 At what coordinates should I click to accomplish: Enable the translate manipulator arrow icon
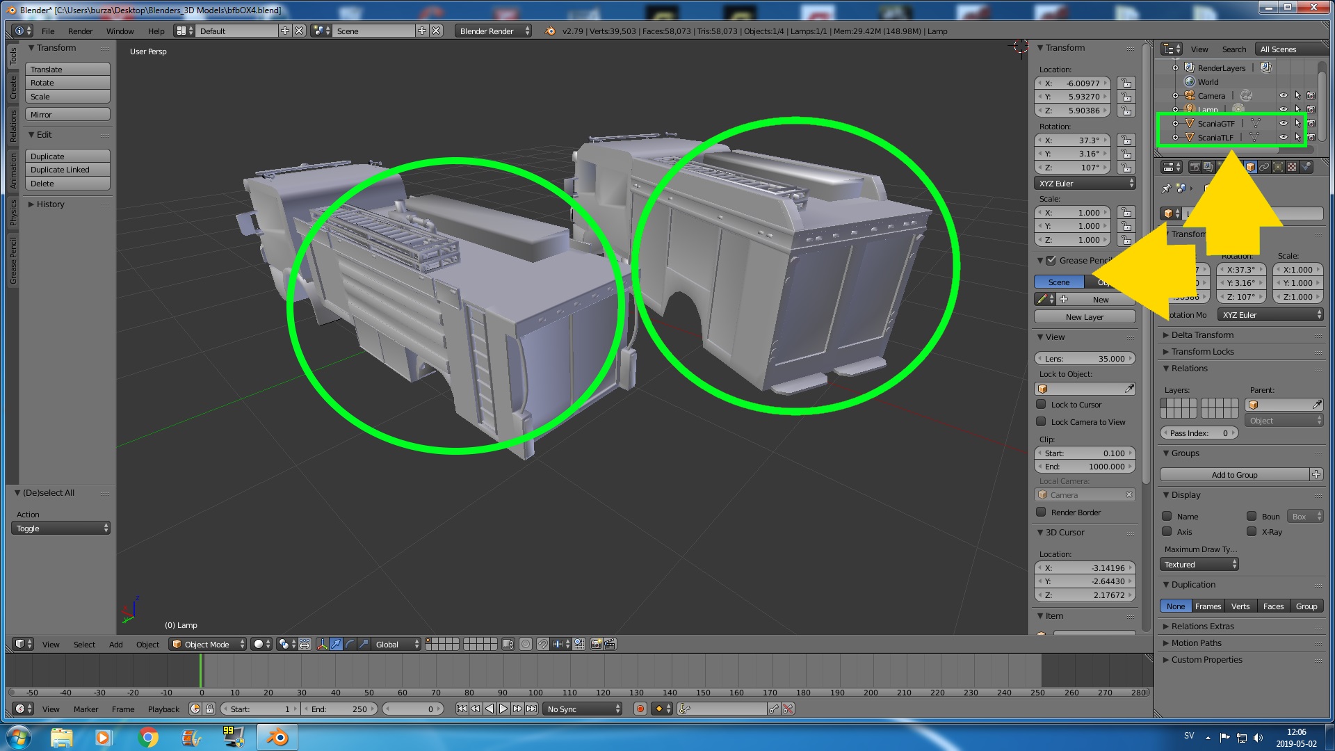coord(337,645)
